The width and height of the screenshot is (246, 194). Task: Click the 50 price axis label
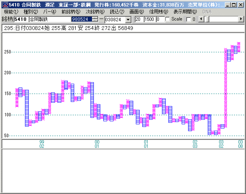6,135
